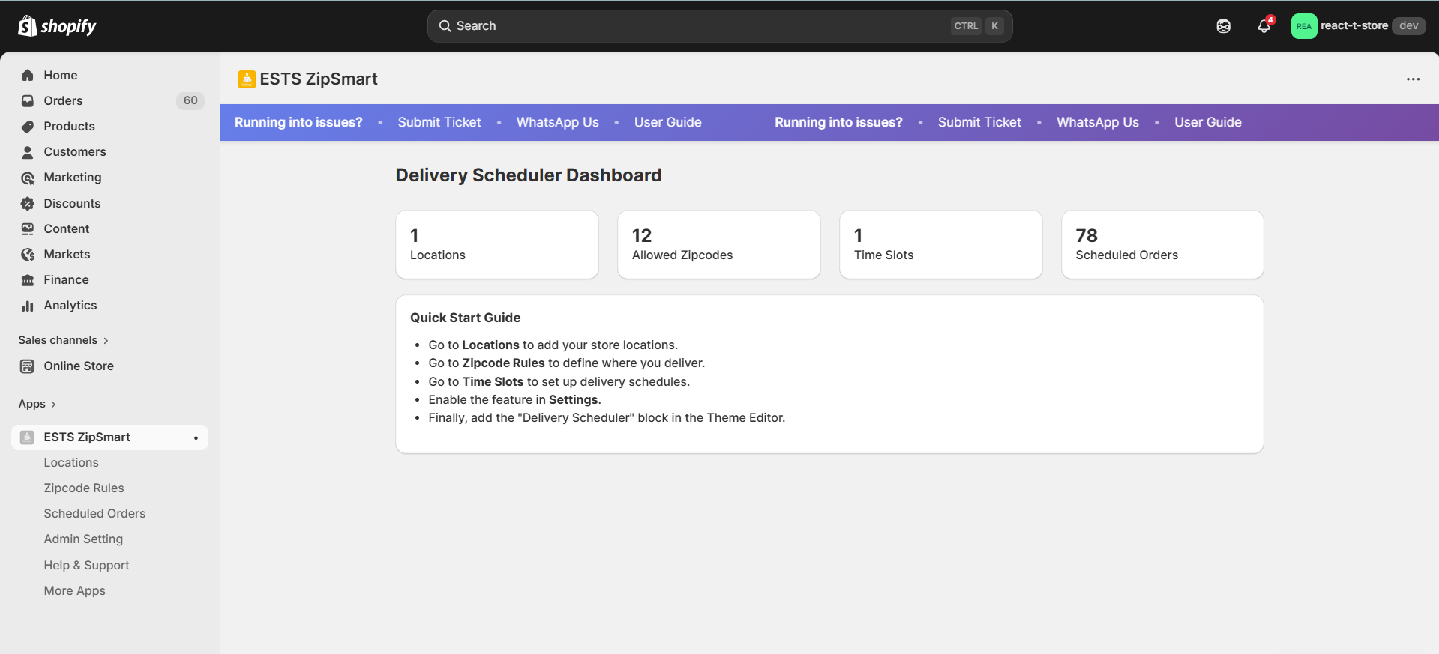Go to Scheduled Orders submenu item

(x=94, y=513)
